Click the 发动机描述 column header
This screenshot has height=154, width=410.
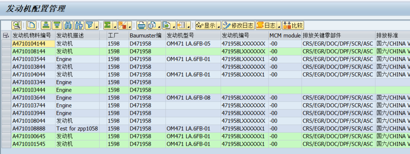[x=77, y=35]
